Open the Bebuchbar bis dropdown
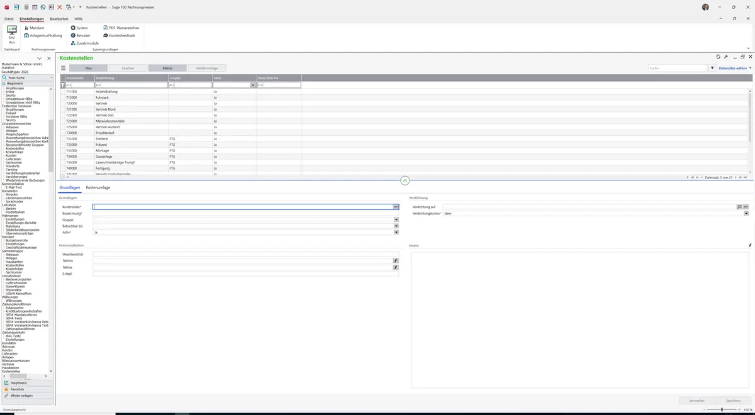 point(396,226)
